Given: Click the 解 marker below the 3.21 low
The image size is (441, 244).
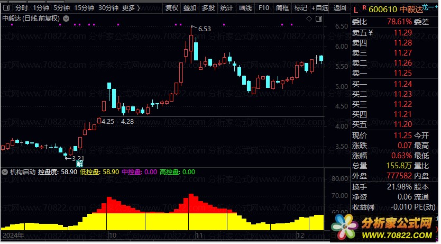Looking at the screenshot, I should coord(80,164).
